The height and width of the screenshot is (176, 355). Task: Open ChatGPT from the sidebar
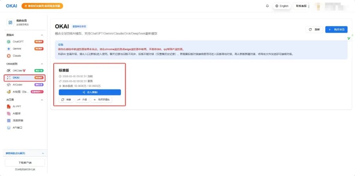25,42
